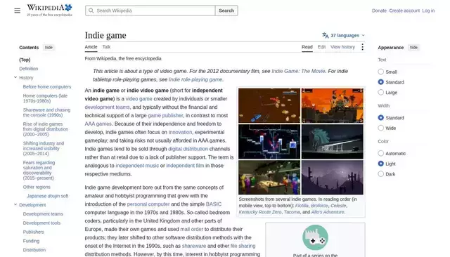
Task: Follow the AAA games link
Action: tap(98, 124)
